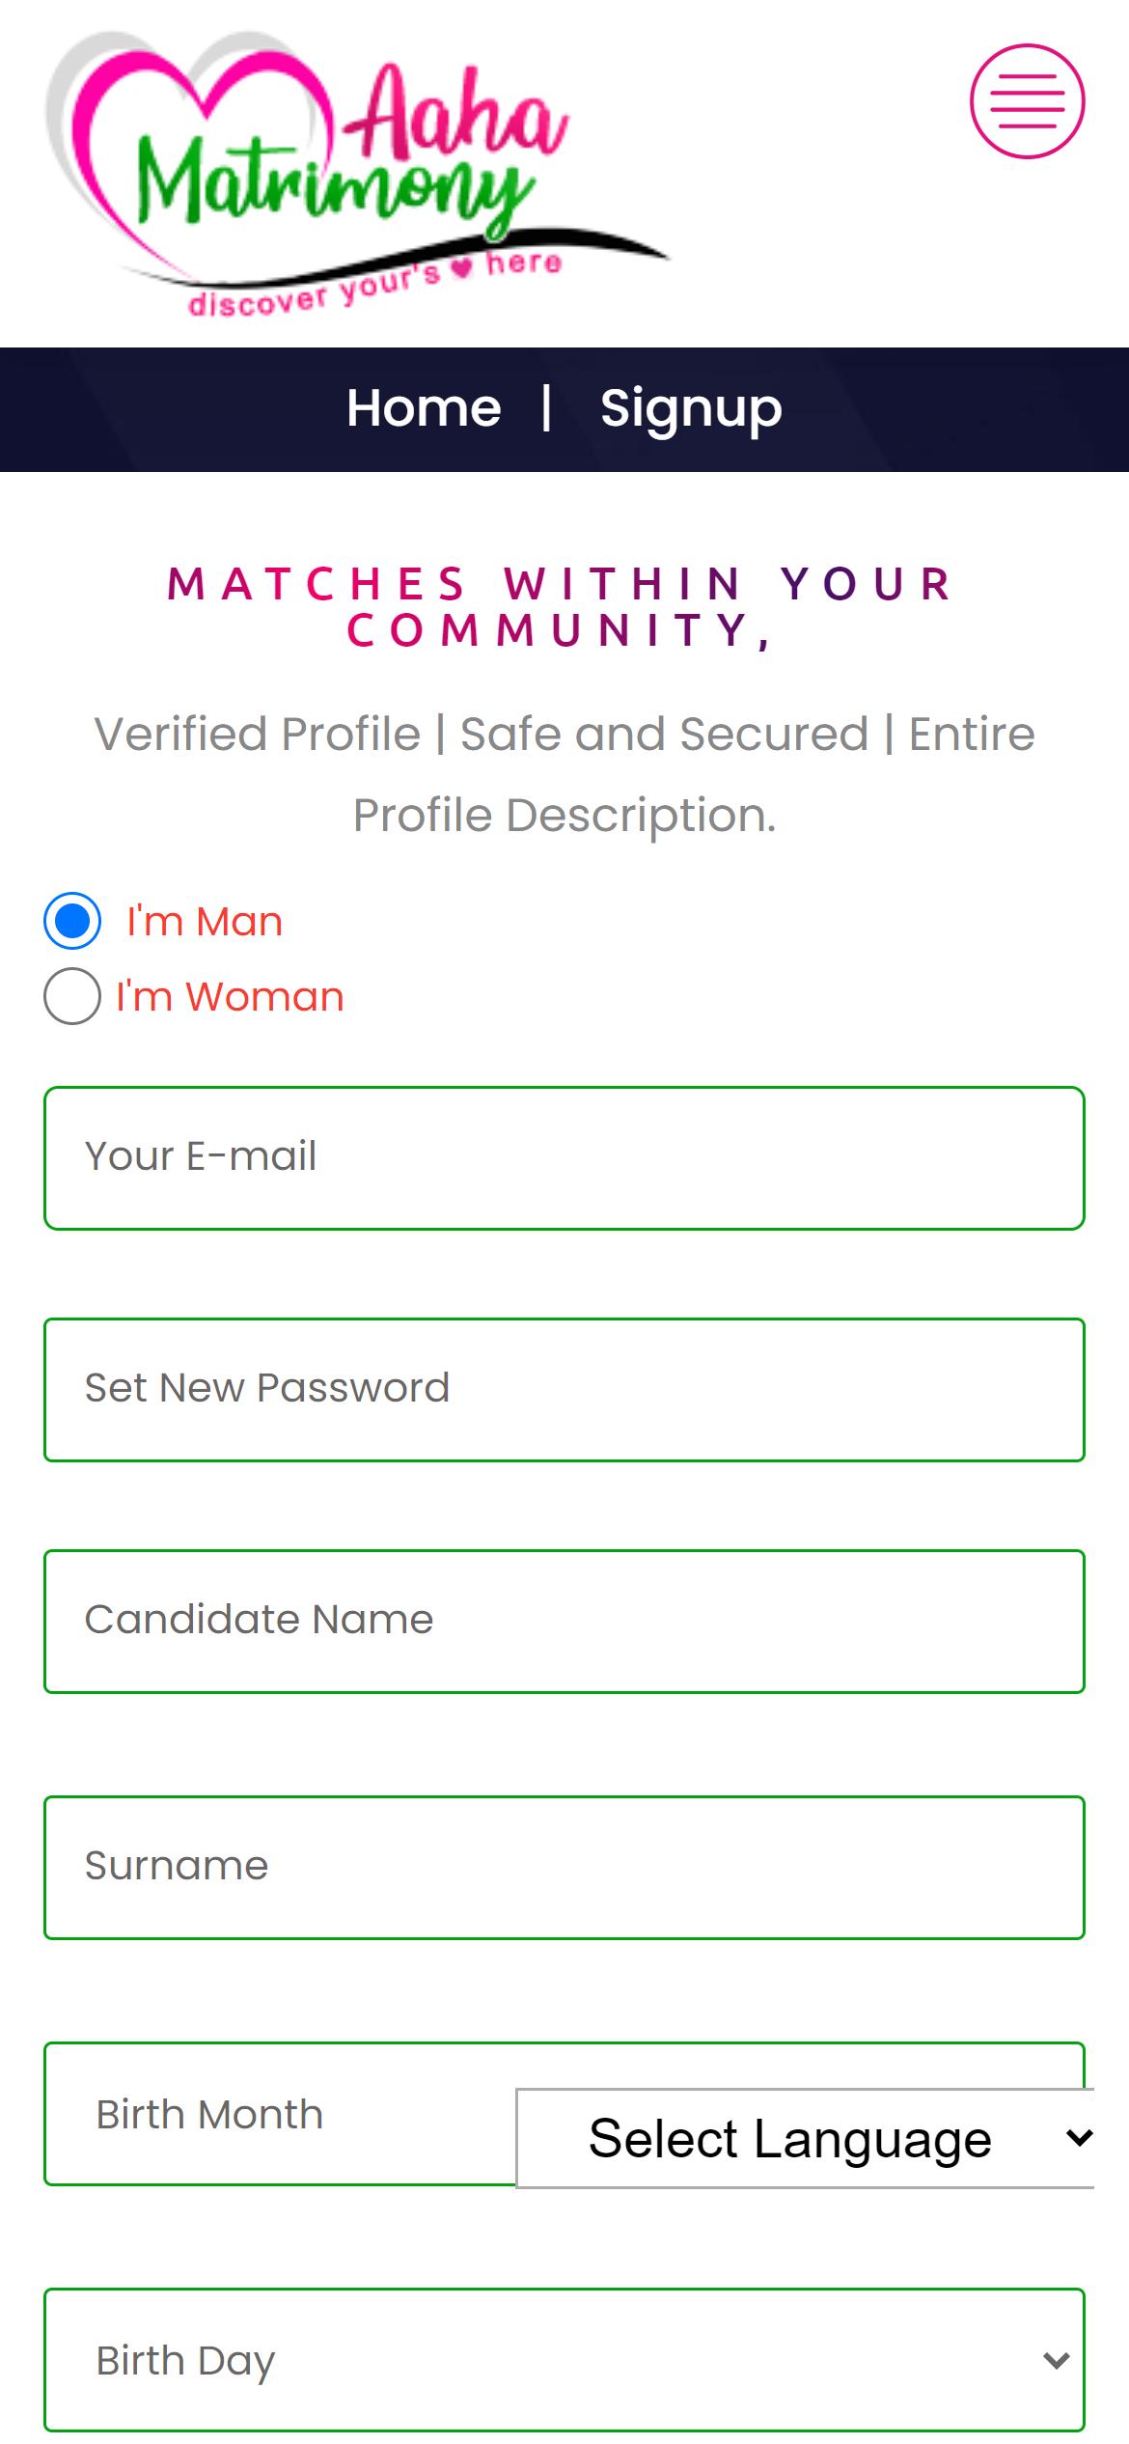Focus the Set New Password field
1129x2444 pixels.
tap(564, 1390)
